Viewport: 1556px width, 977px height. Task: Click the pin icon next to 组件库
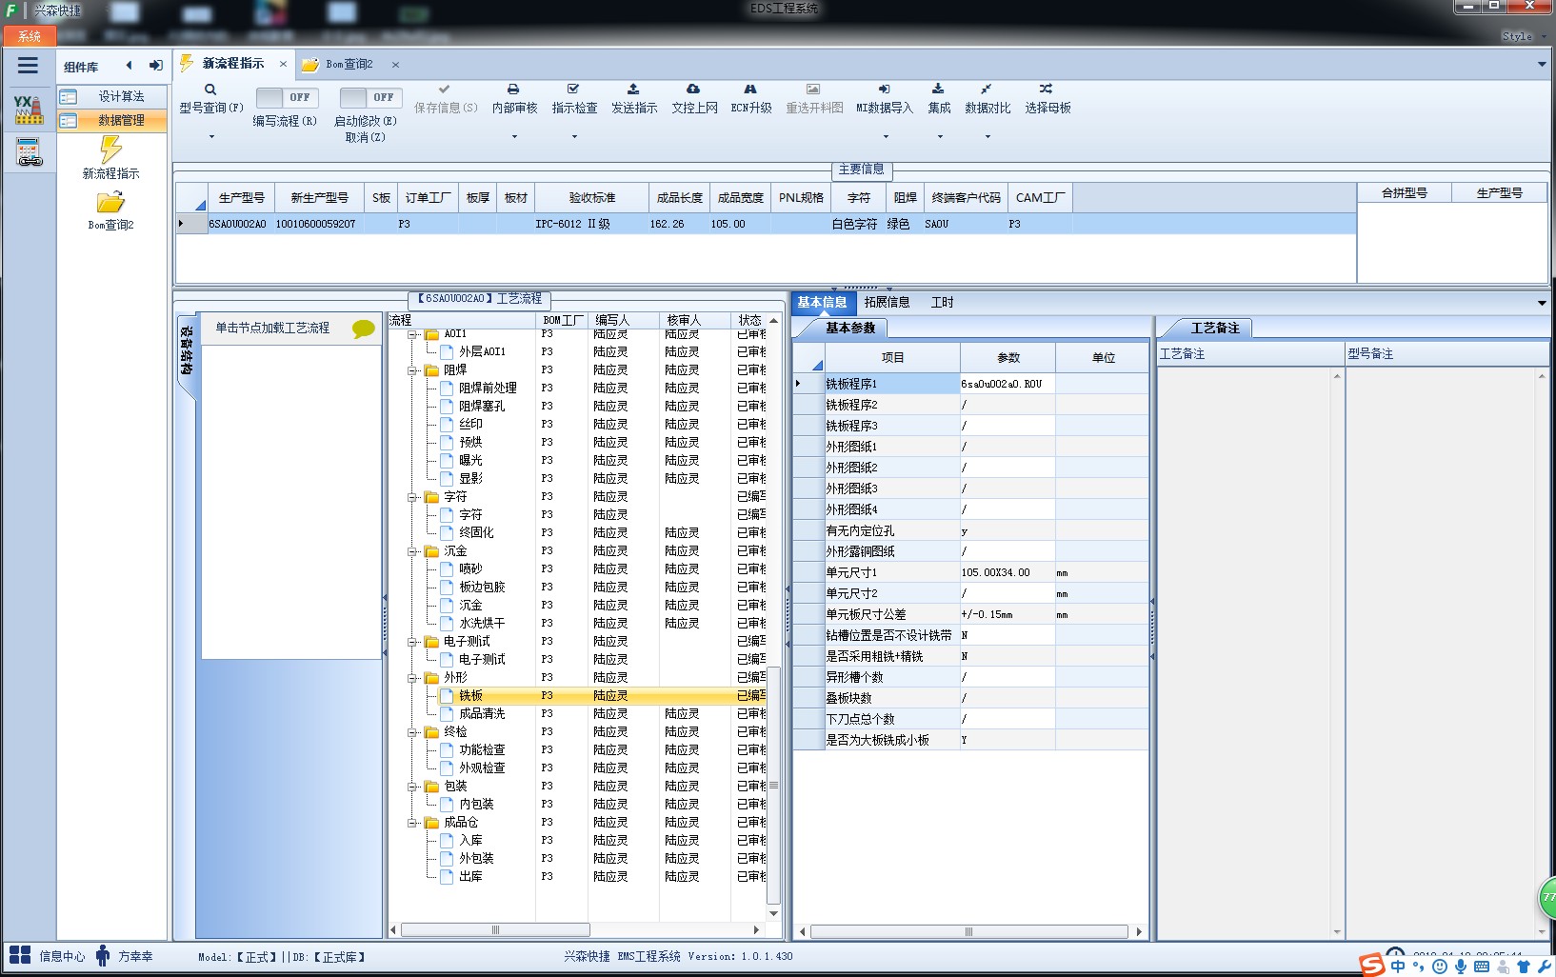click(155, 66)
